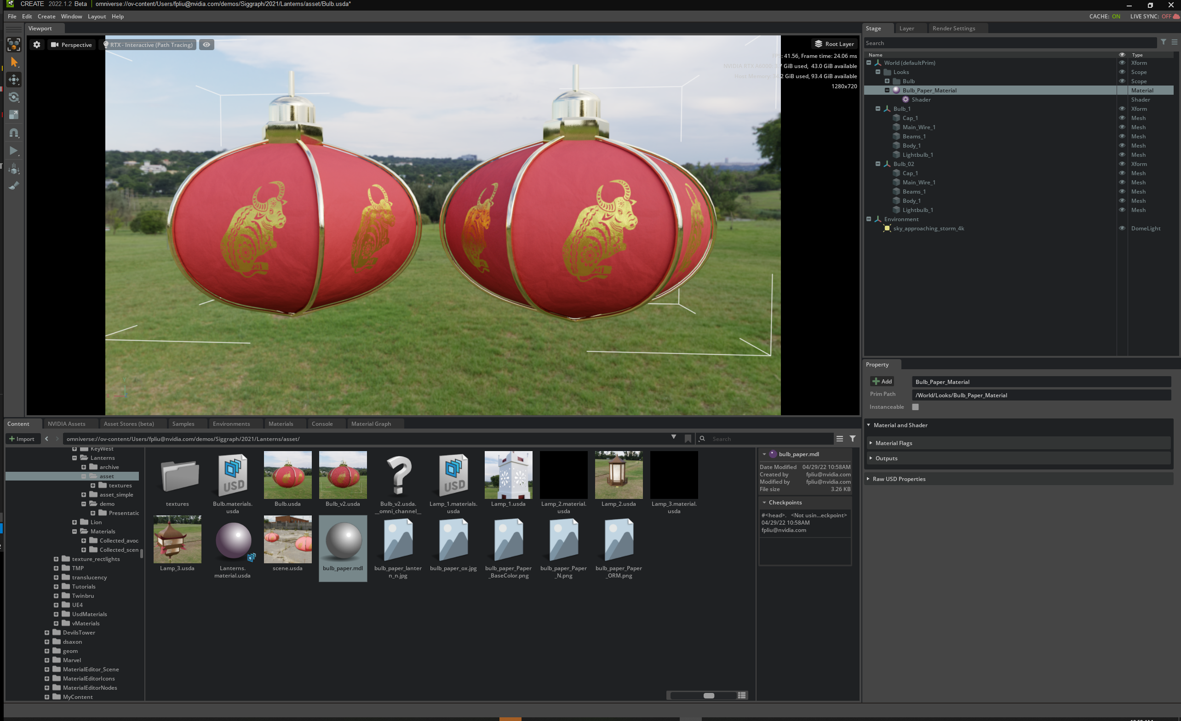
Task: Click the viewport eye display options icon
Action: (x=206, y=45)
